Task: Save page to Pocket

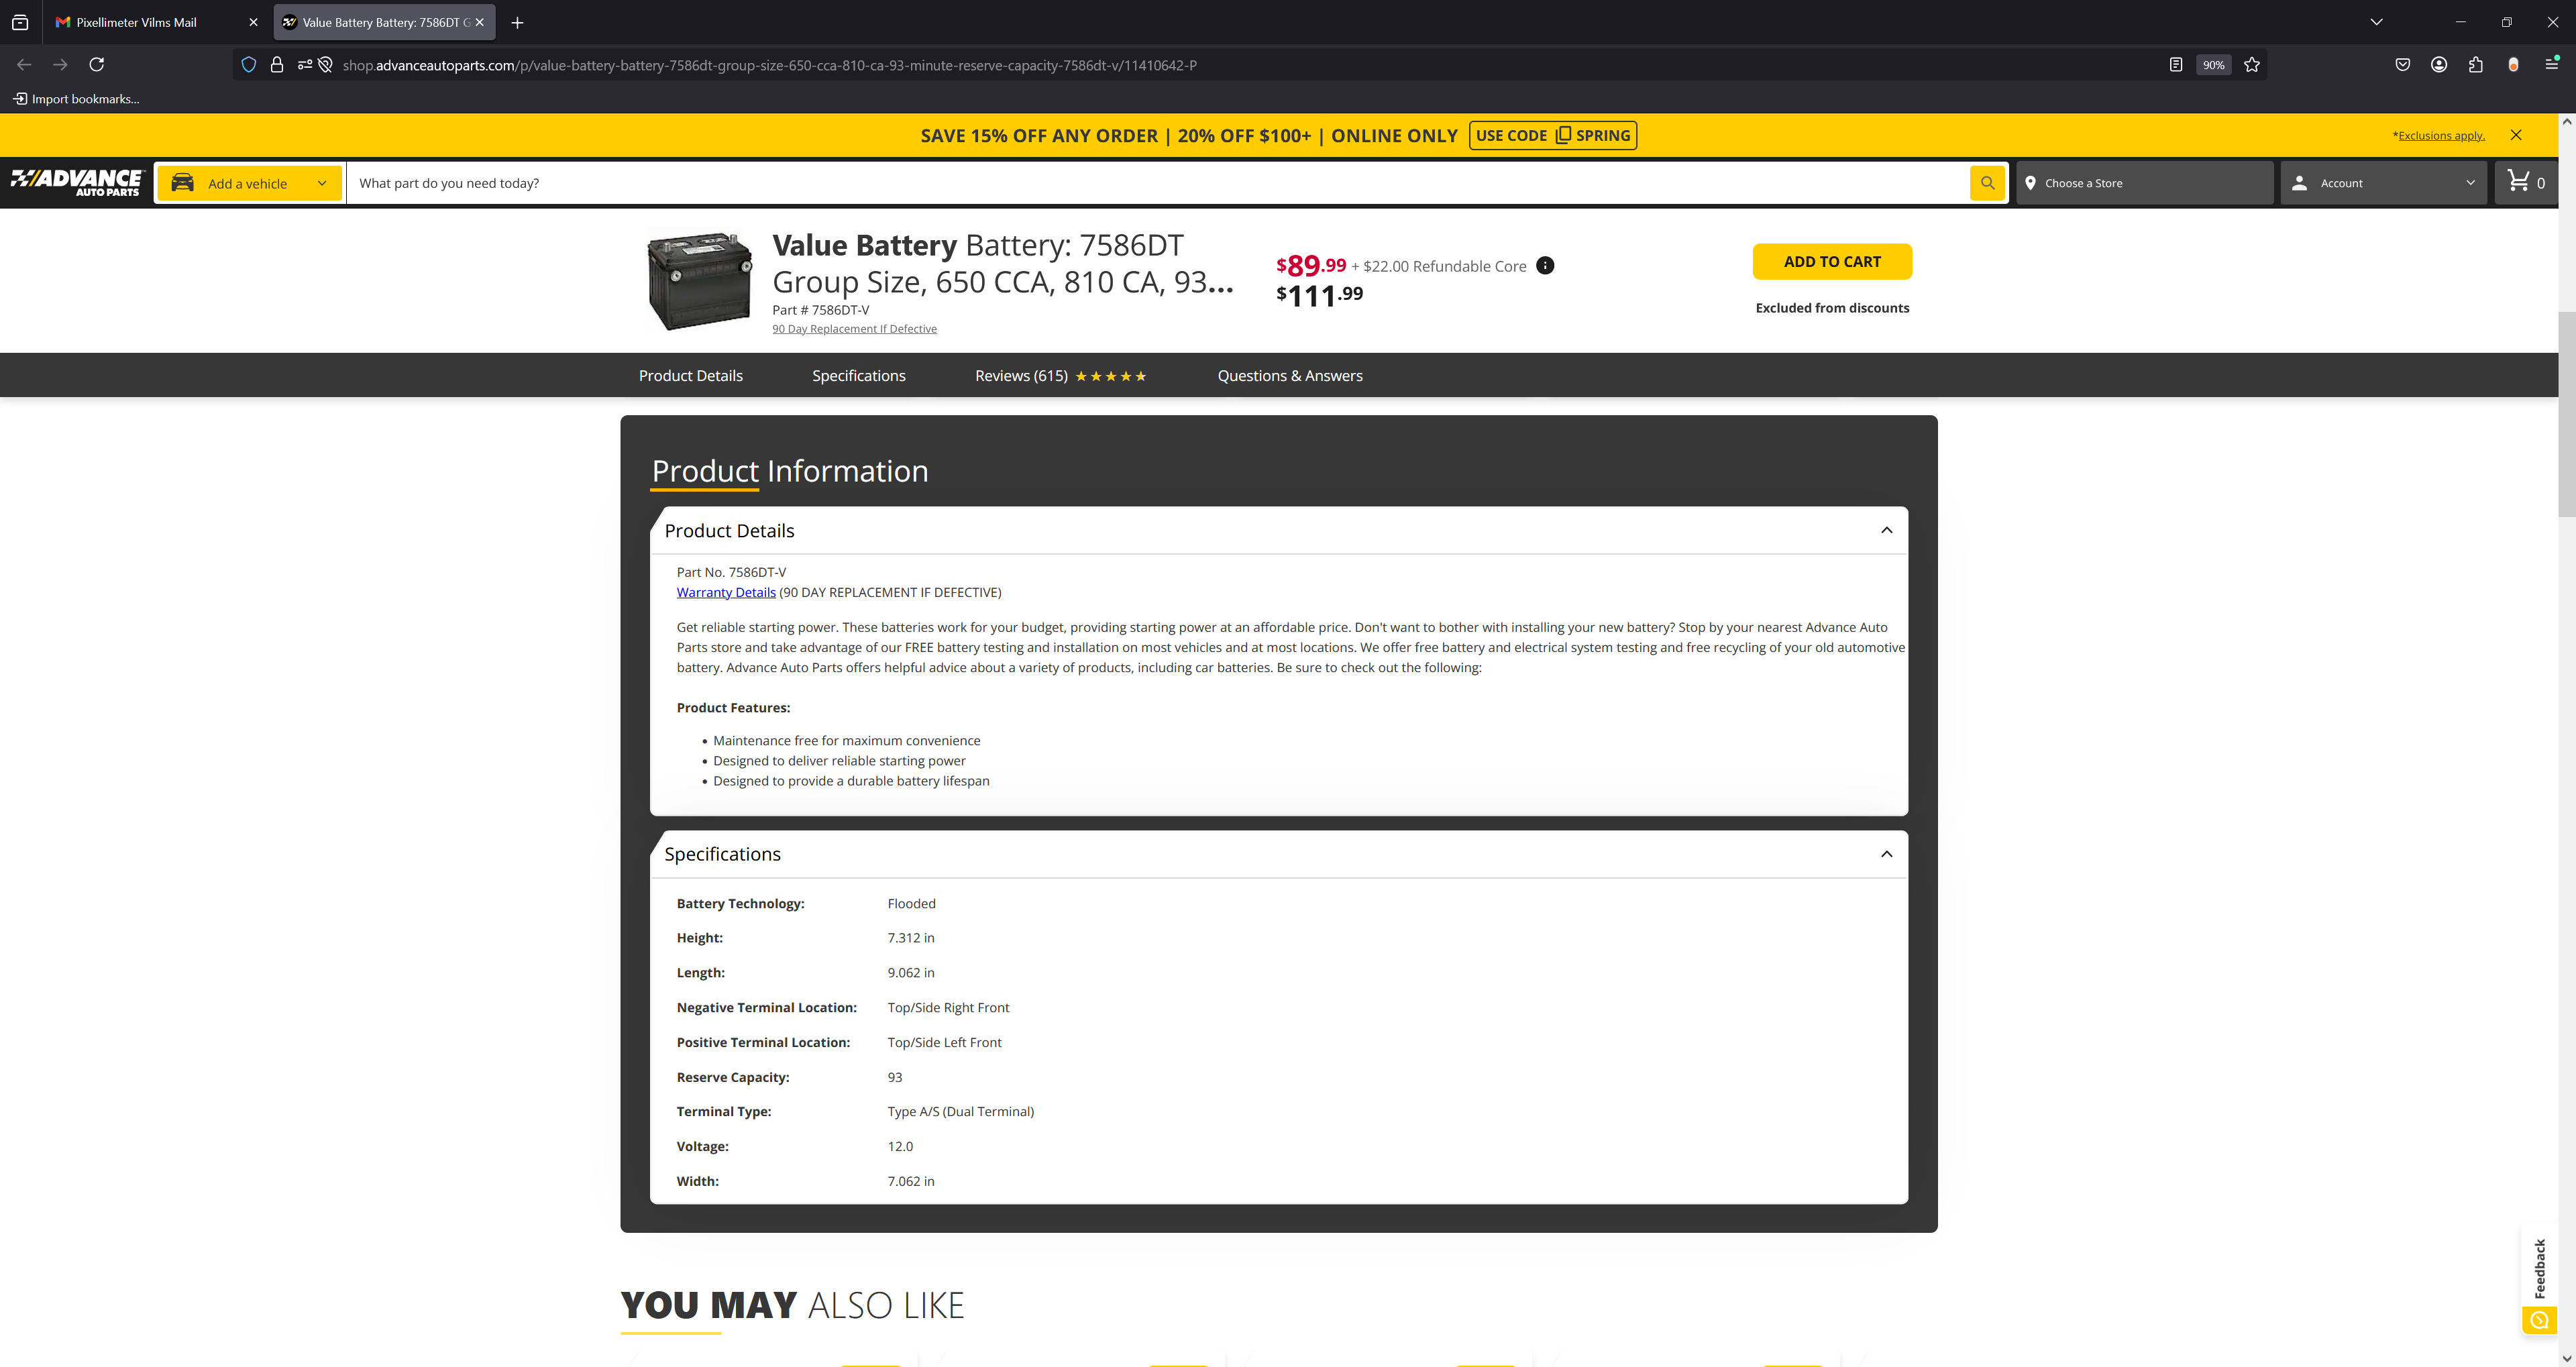Action: click(2402, 65)
